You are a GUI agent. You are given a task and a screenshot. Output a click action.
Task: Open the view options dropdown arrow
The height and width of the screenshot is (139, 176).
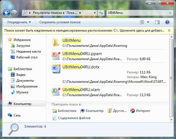[x=148, y=22]
